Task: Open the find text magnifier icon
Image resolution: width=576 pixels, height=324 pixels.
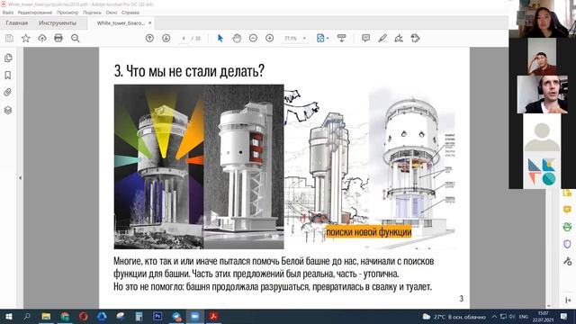Action: tap(76, 38)
